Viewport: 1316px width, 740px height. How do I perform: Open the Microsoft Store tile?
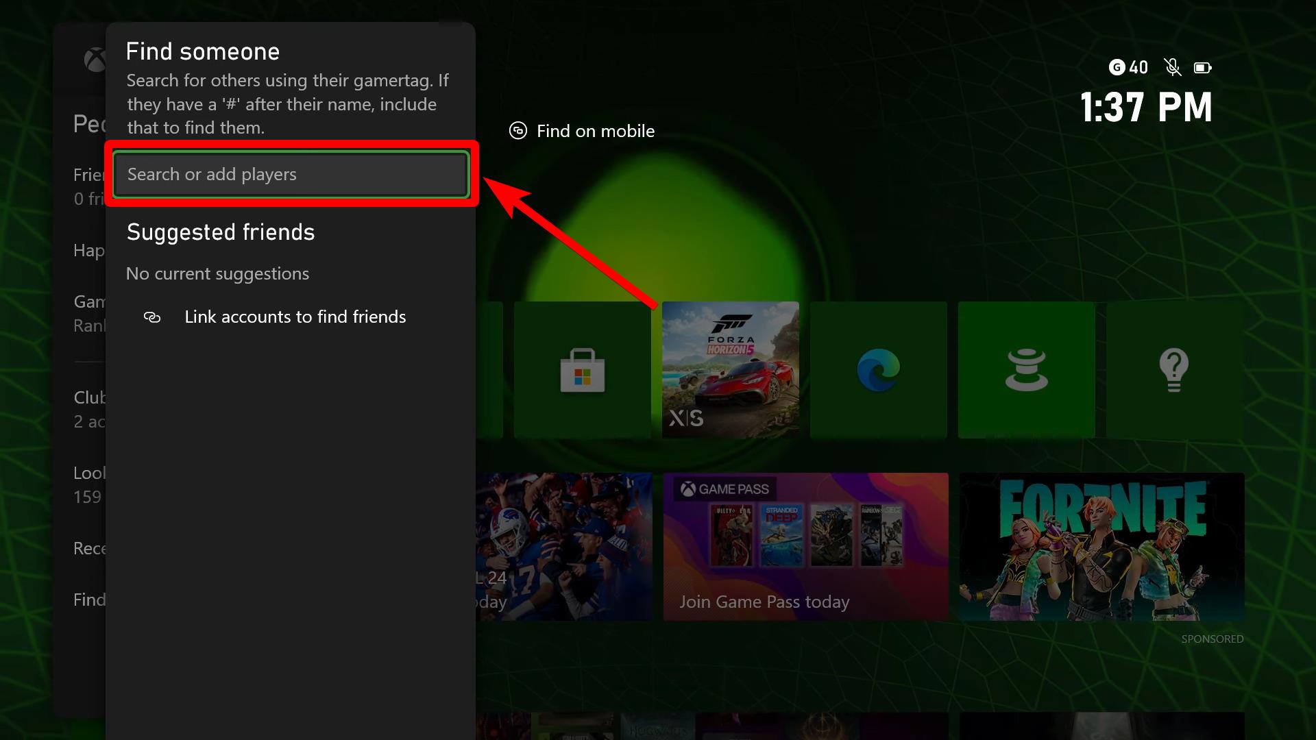[x=582, y=370]
